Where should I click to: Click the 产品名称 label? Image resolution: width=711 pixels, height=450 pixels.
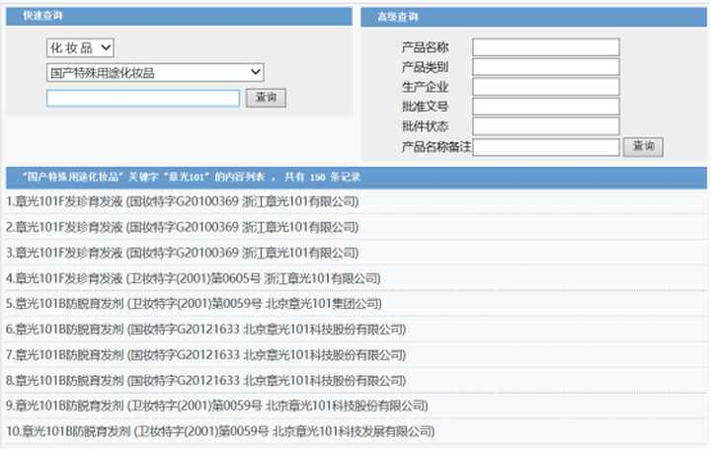pyautogui.click(x=425, y=47)
